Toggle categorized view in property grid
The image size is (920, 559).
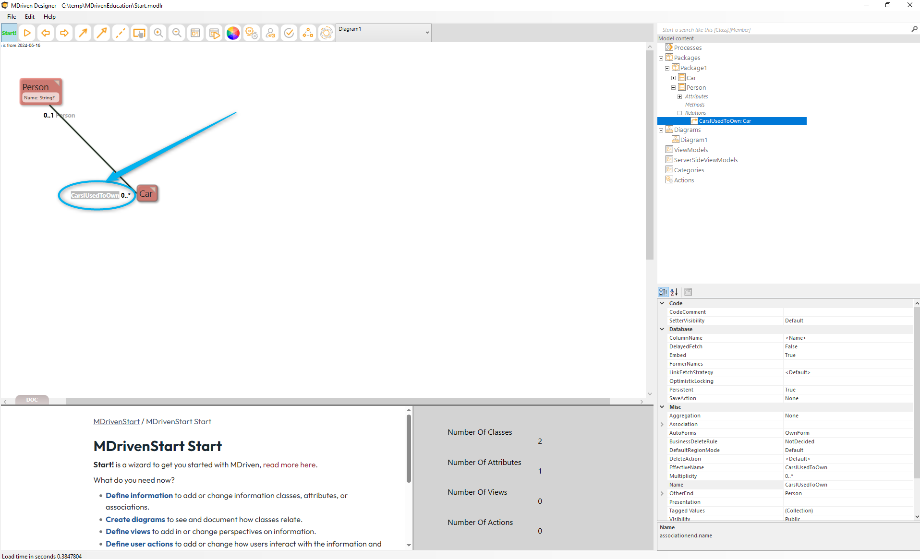[x=663, y=292]
